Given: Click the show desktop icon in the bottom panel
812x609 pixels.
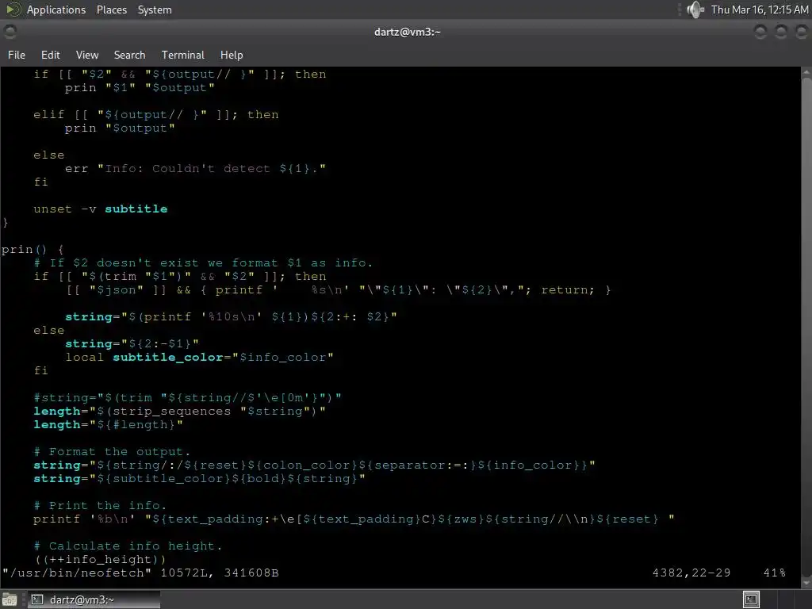Looking at the screenshot, I should 10,599.
